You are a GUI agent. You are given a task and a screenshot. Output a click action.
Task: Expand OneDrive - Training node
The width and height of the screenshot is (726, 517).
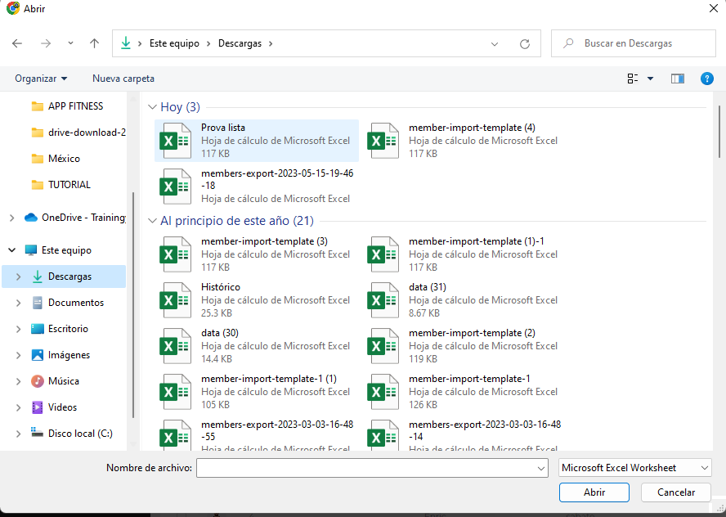(12, 218)
